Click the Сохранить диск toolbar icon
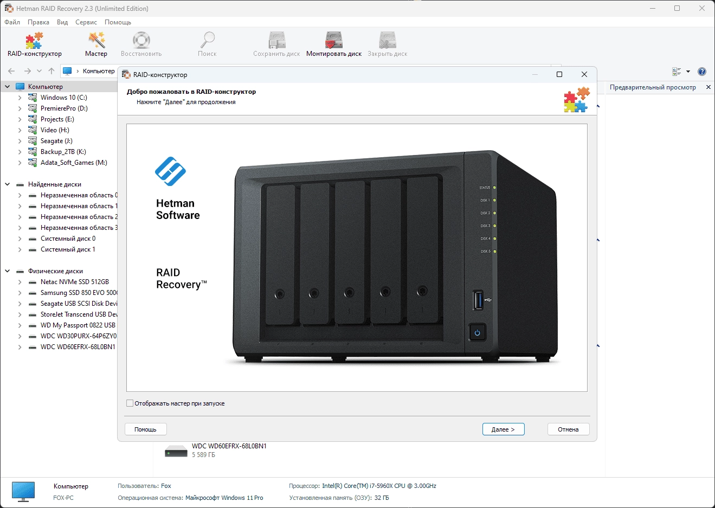The height and width of the screenshot is (508, 715). (276, 44)
